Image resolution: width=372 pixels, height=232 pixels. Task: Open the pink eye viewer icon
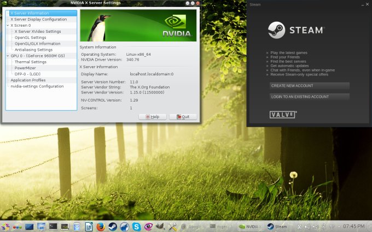tap(148, 227)
